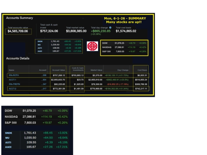Screen dimensions: 207x155
Task: Click S&P 500 label in the enlarged ticker image
Action: pos(11,123)
